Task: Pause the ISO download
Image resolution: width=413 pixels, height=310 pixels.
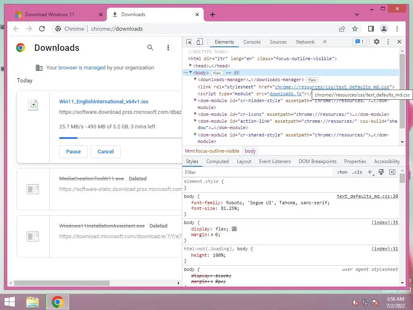Action: [x=73, y=152]
